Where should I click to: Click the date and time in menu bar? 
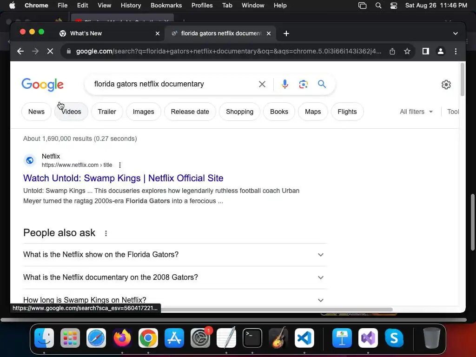[x=436, y=6]
